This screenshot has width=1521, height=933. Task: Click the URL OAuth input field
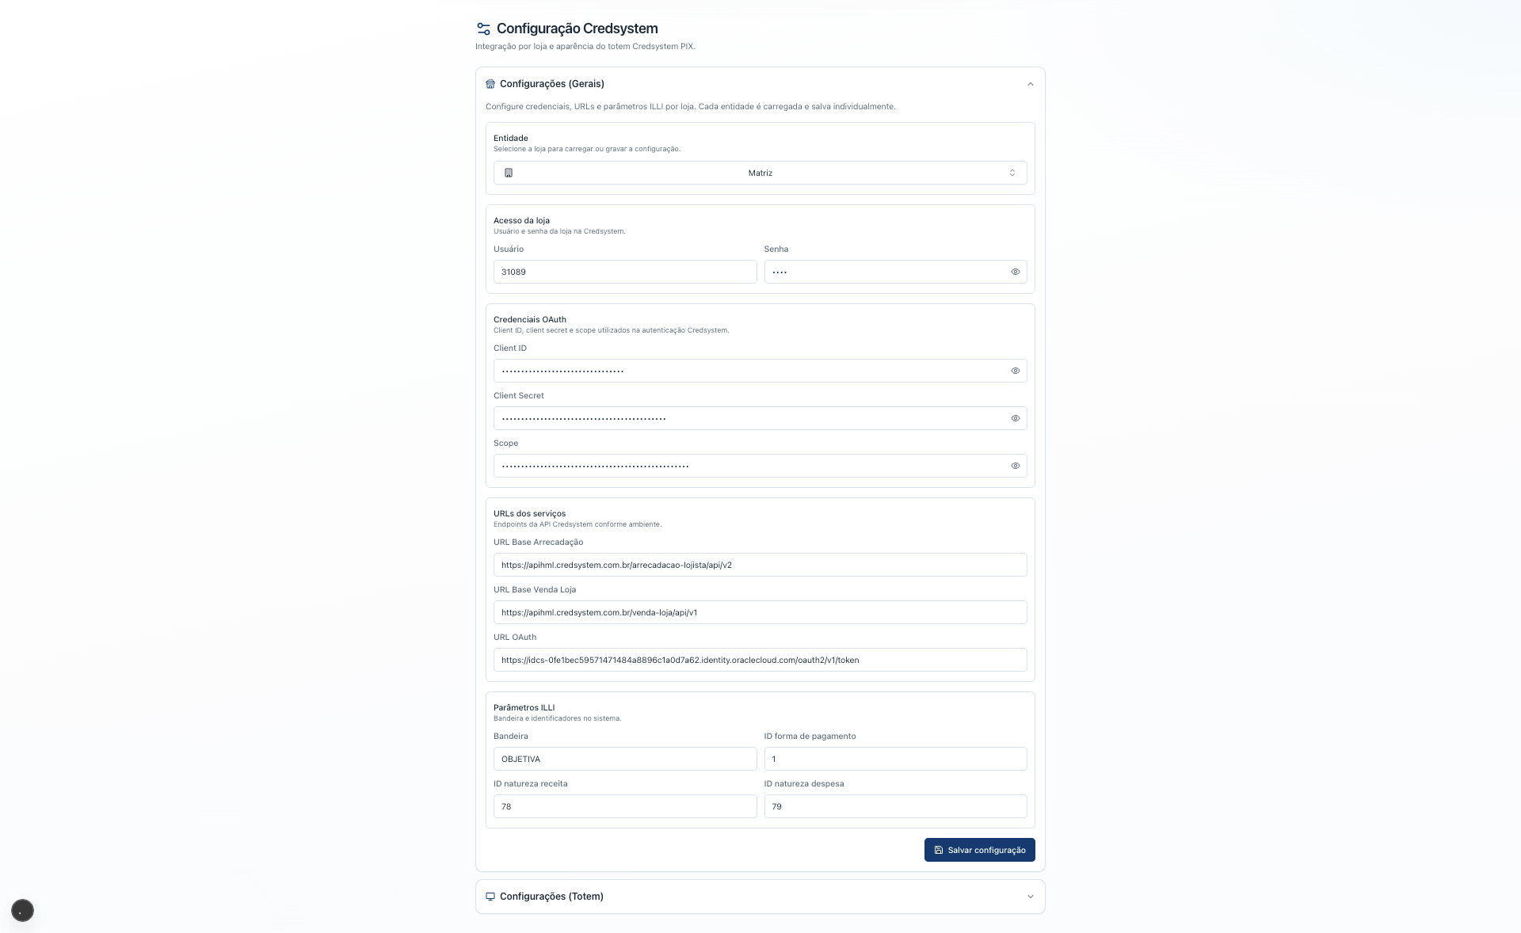click(x=760, y=660)
